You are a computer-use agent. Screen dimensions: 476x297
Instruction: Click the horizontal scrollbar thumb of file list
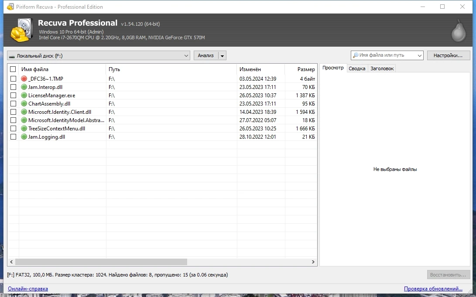coord(101,262)
